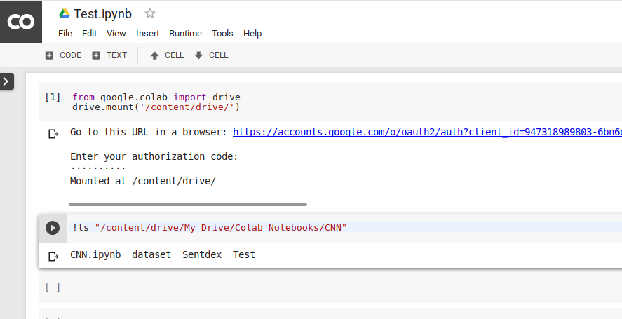Viewport: 622px width, 319px height.
Task: Expand the left sidebar panel
Action: coord(6,81)
